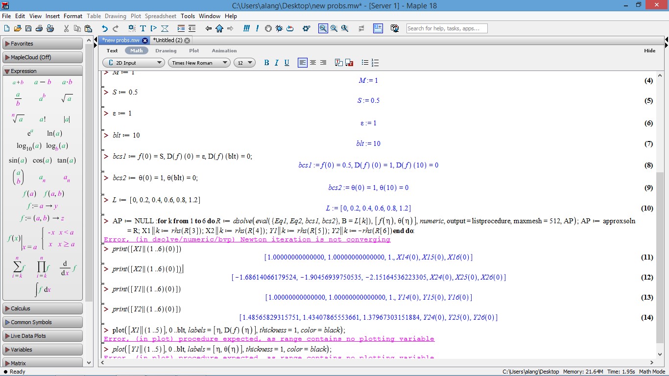The height and width of the screenshot is (376, 669).
Task: Create a new document with toolbar icon
Action: point(6,28)
